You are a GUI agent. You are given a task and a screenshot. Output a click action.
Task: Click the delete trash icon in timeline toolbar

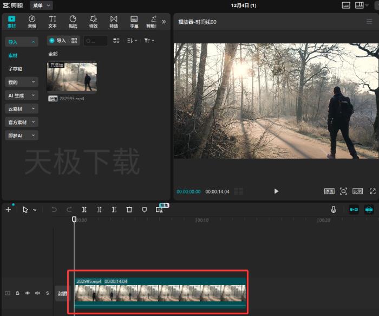click(129, 210)
